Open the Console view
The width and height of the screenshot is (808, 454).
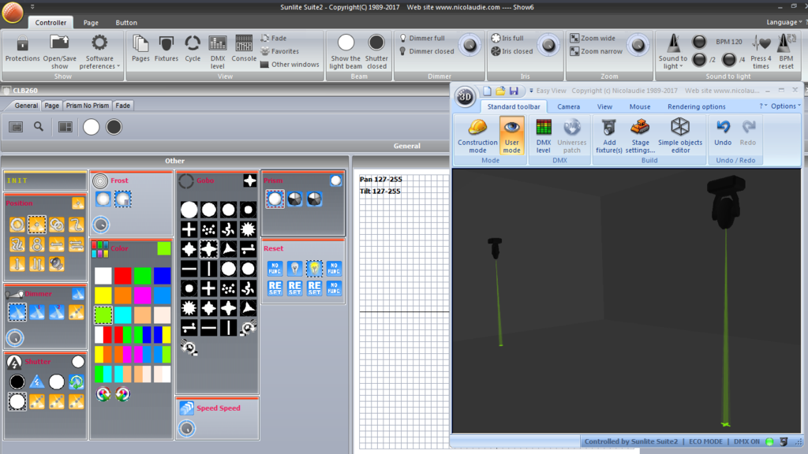point(244,49)
